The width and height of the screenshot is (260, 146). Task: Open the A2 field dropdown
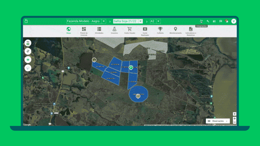pyautogui.click(x=158, y=21)
